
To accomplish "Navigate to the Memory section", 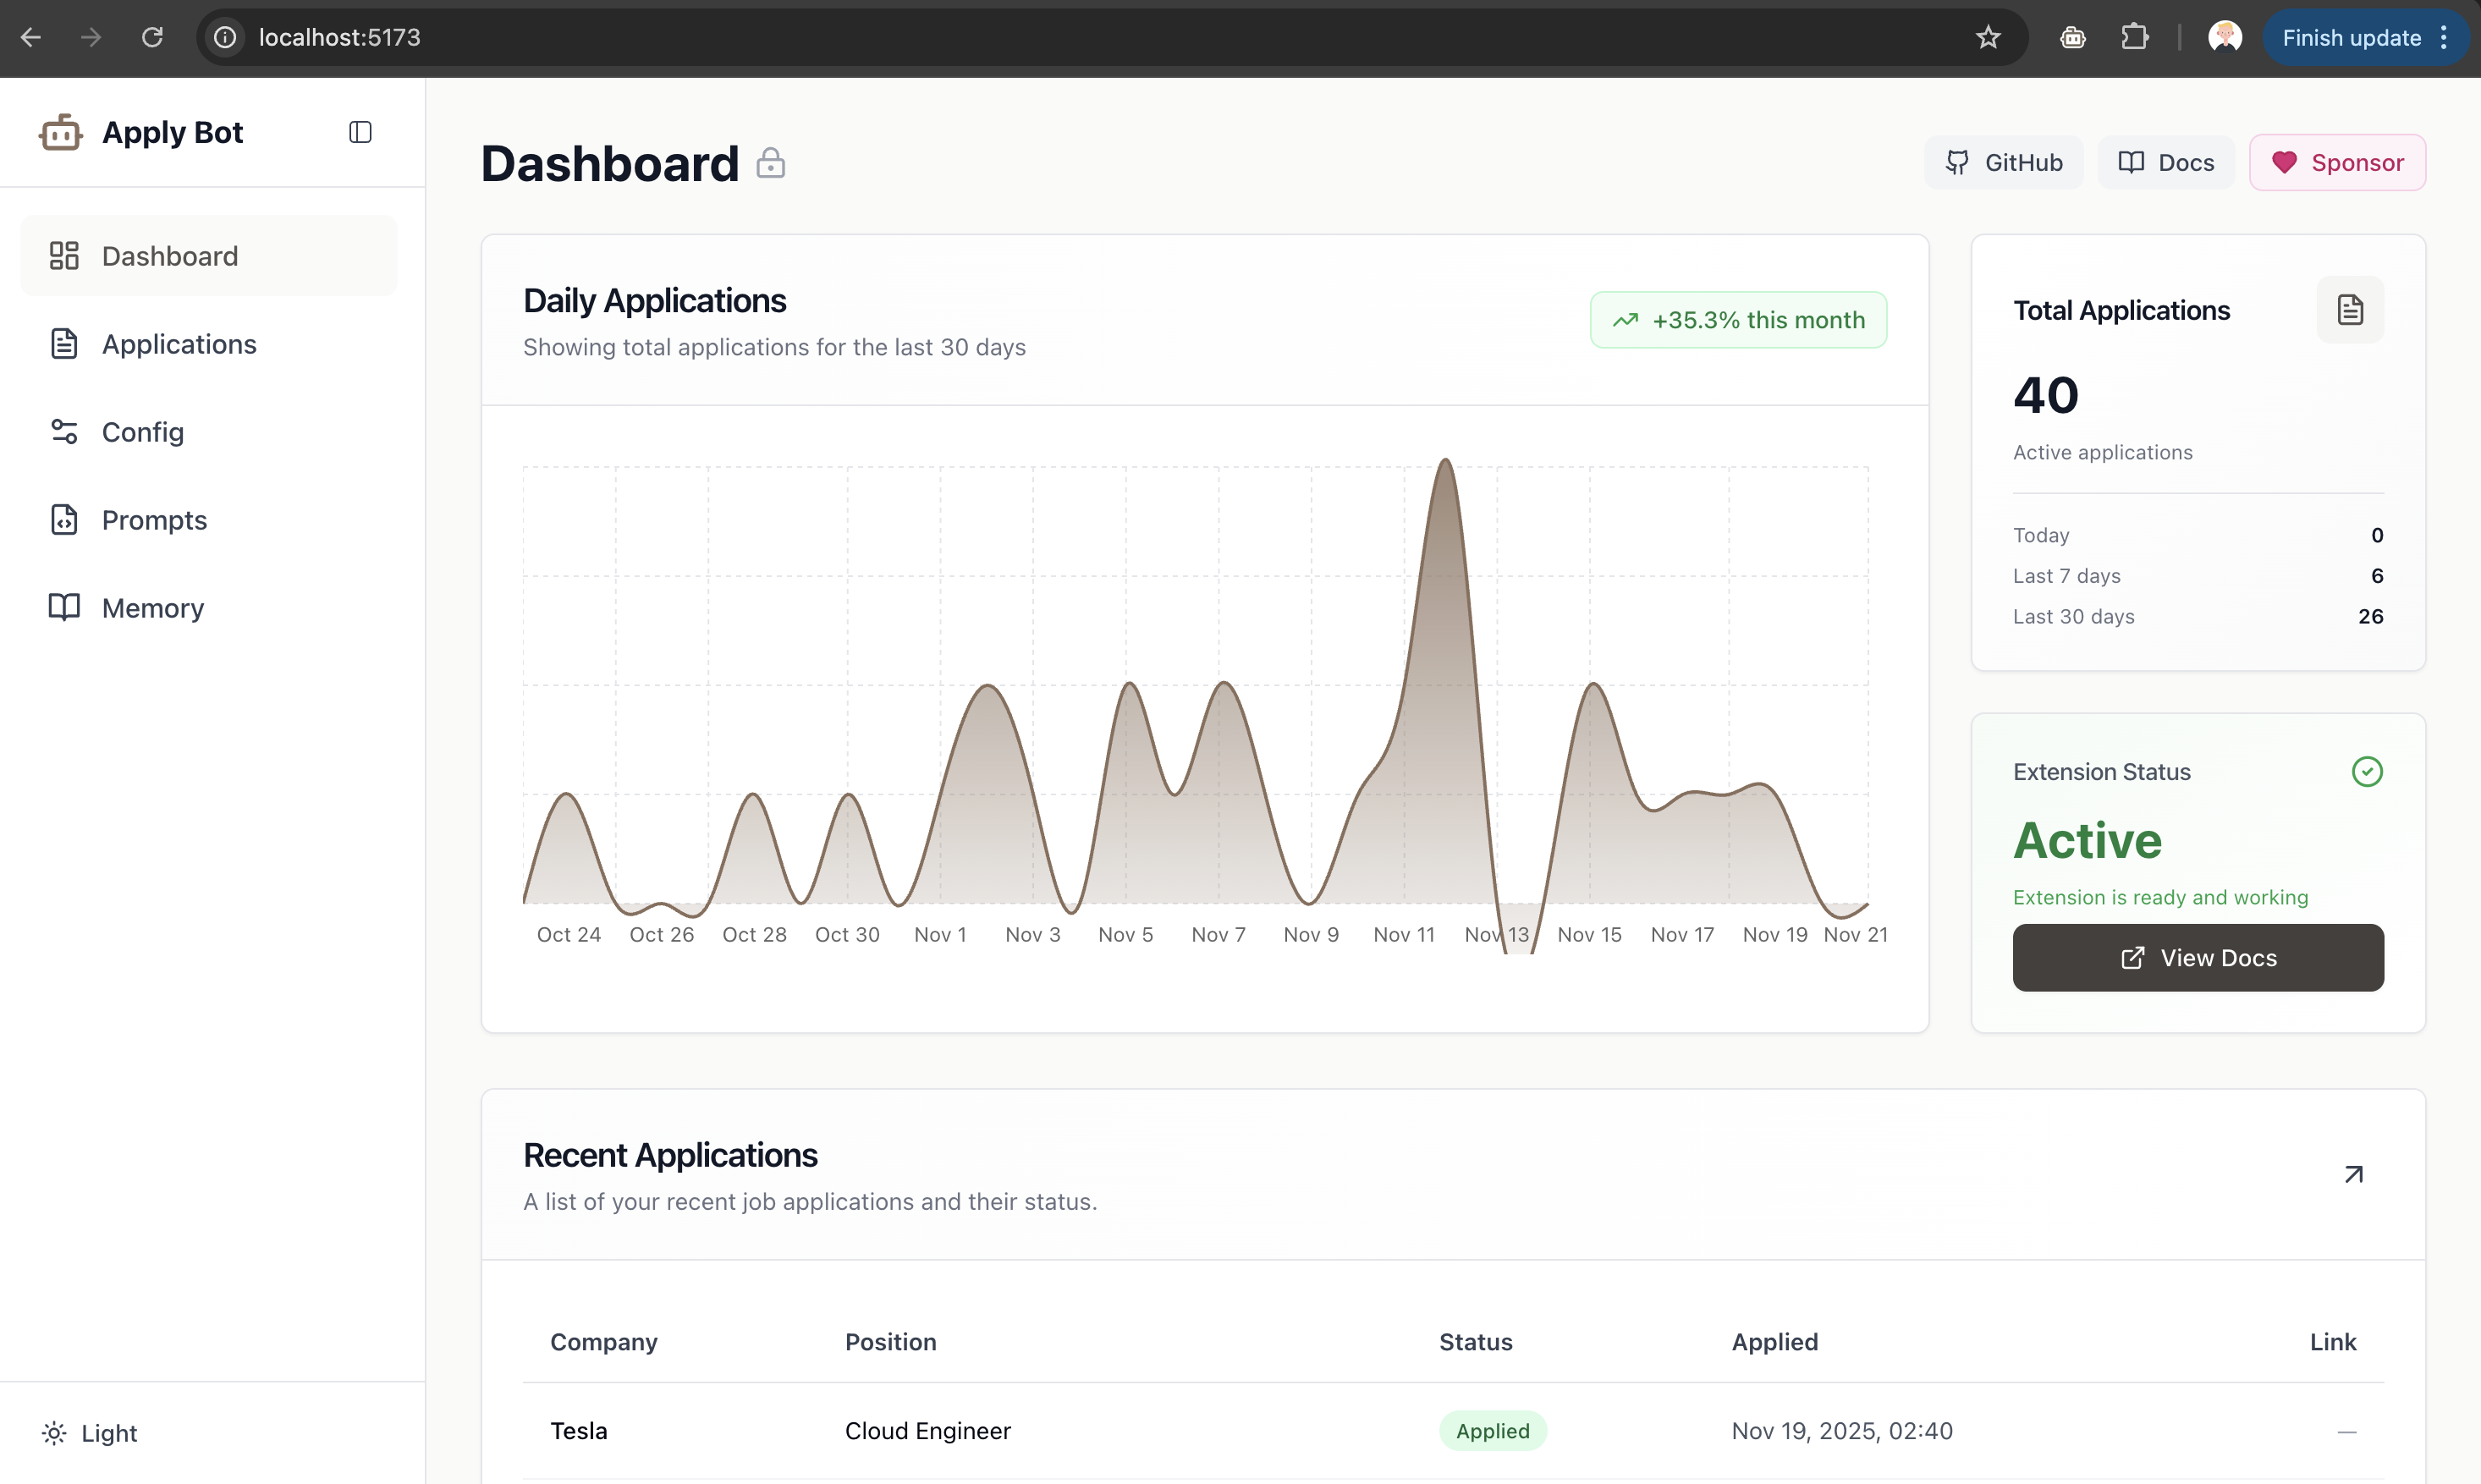I will click(152, 608).
